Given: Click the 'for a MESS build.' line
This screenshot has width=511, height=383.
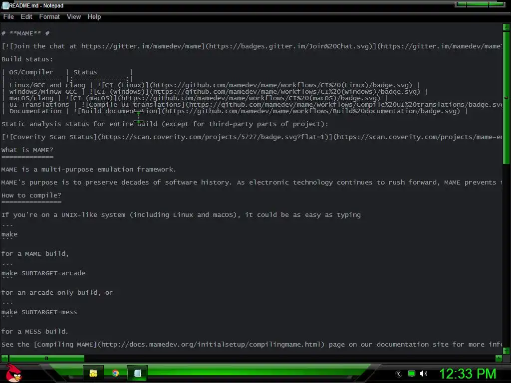Looking at the screenshot, I should tap(35, 332).
